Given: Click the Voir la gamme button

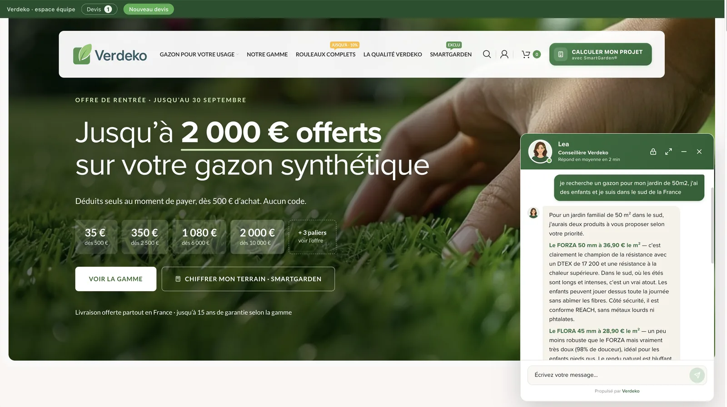Looking at the screenshot, I should [x=116, y=279].
